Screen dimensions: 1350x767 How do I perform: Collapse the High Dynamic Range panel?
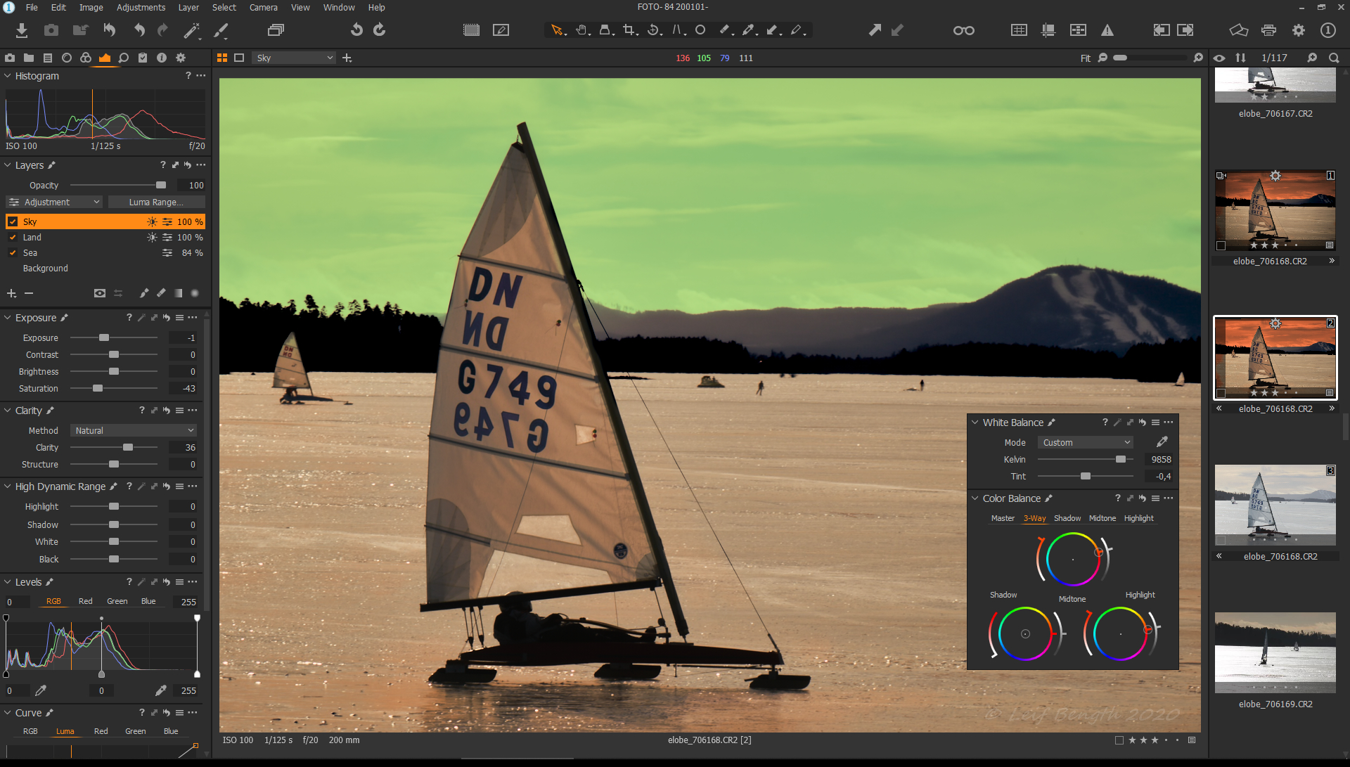click(x=8, y=486)
